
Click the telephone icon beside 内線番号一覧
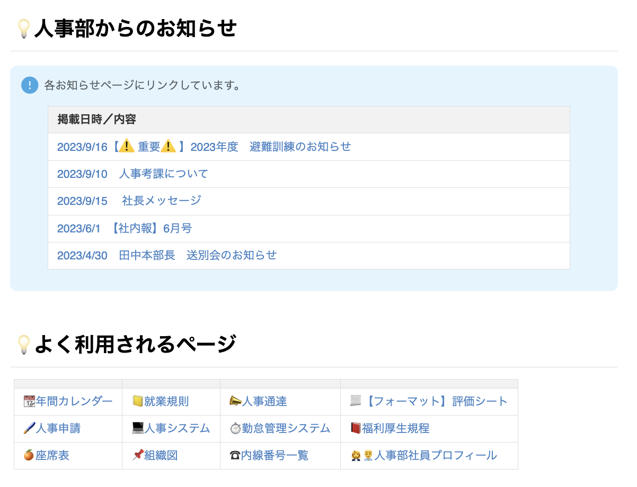235,456
